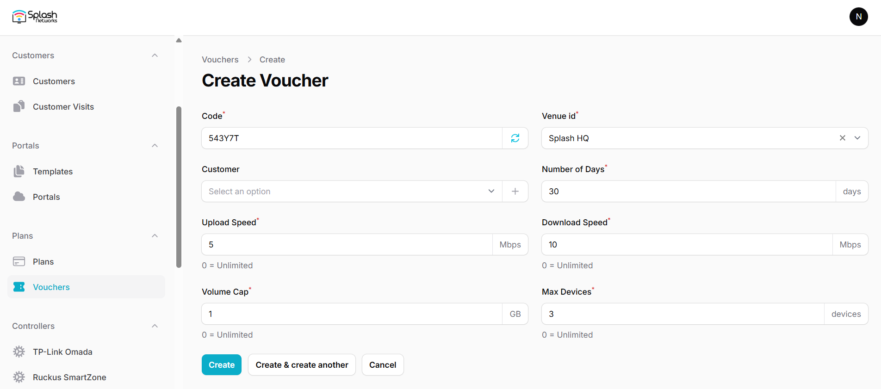Click the Vouchers ticket icon

[19, 287]
